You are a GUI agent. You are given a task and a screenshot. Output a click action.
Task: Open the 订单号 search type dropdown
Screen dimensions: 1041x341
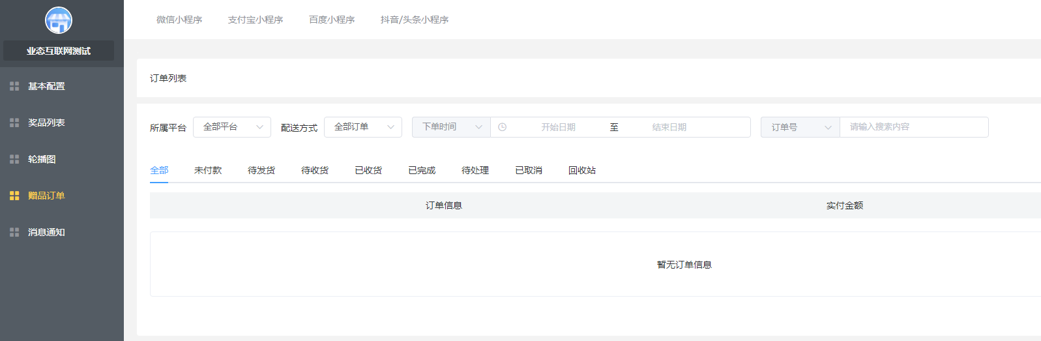[x=800, y=127]
